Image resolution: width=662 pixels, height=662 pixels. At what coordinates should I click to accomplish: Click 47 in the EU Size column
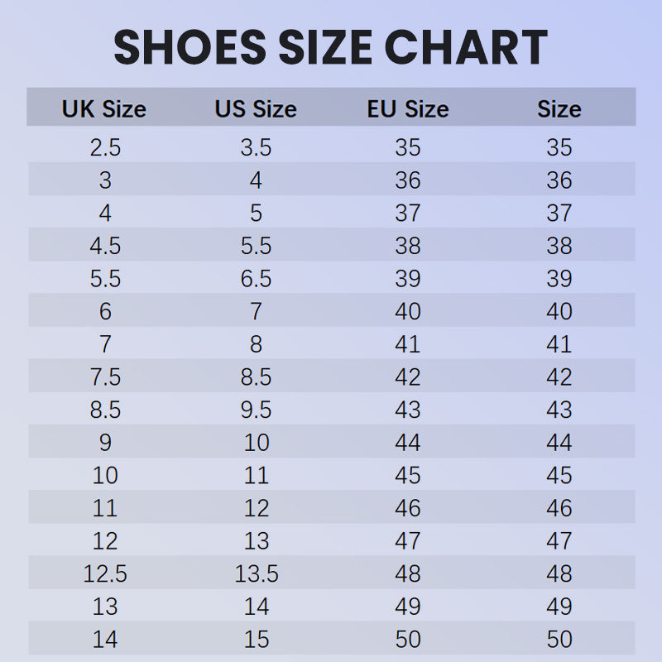pyautogui.click(x=407, y=541)
